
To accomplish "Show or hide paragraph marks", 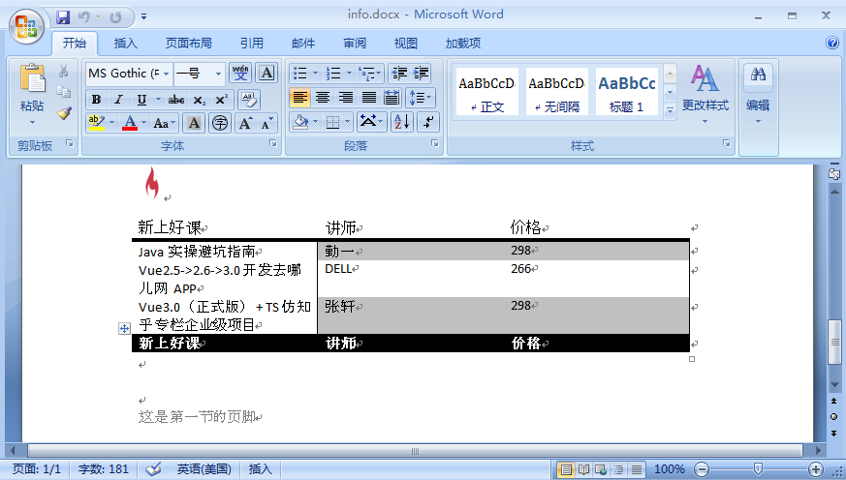I will tap(428, 122).
